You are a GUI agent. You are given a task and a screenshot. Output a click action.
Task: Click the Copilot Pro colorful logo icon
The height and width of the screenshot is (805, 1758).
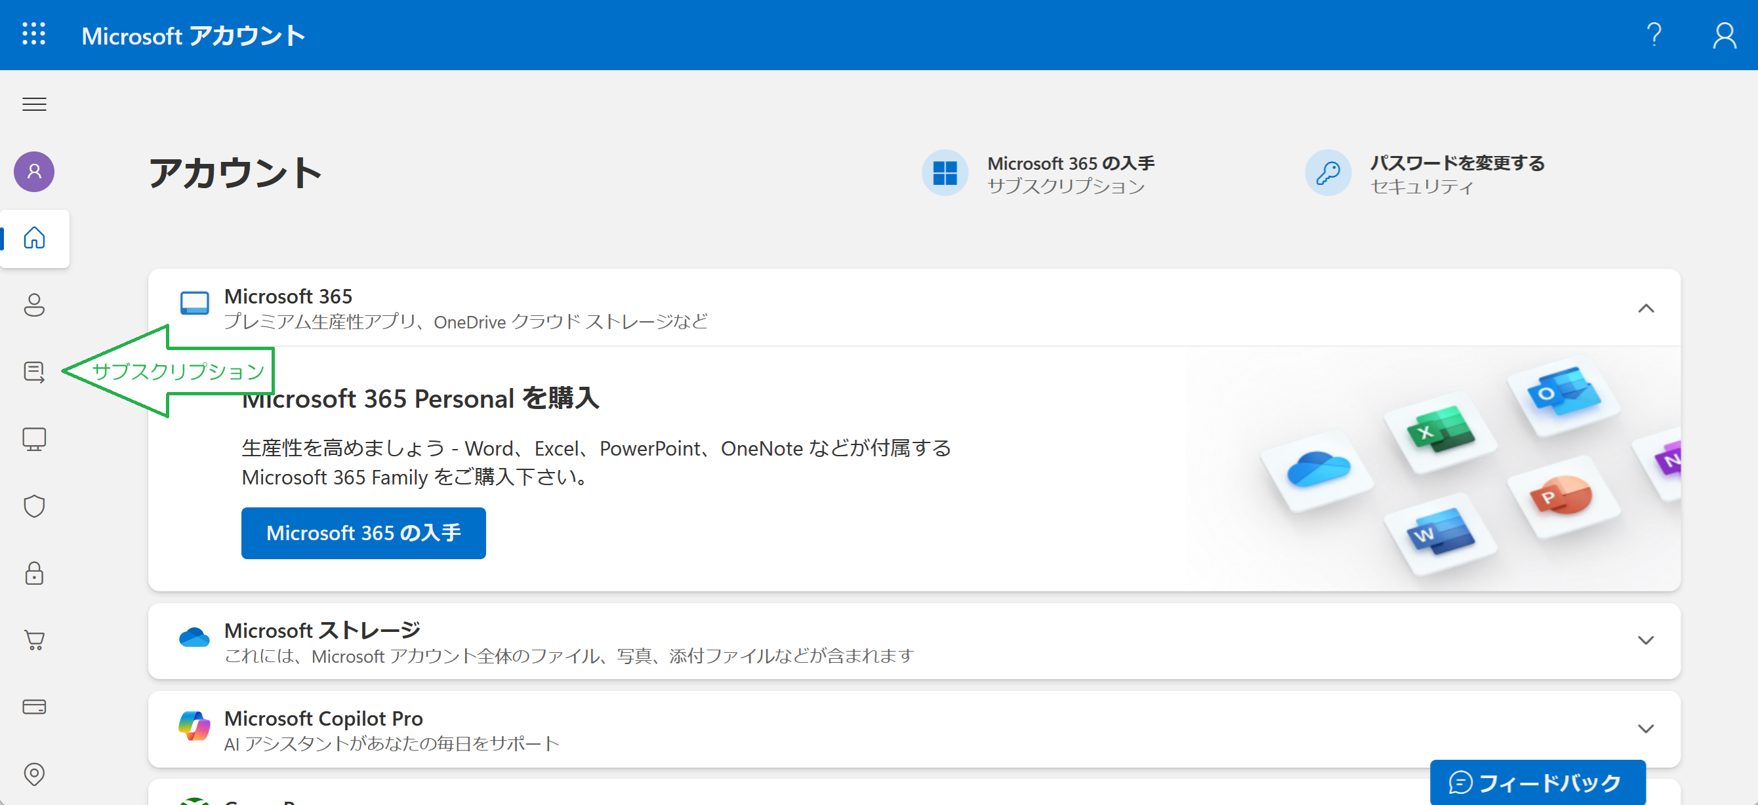click(x=195, y=725)
